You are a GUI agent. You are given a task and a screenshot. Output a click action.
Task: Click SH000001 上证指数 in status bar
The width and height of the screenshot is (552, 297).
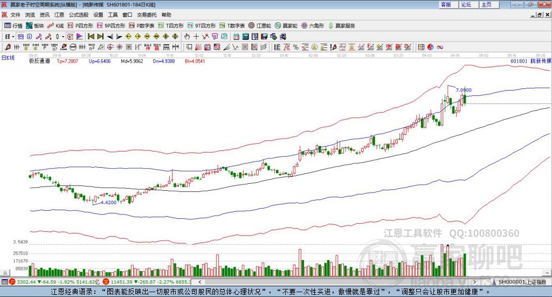[x=522, y=282]
